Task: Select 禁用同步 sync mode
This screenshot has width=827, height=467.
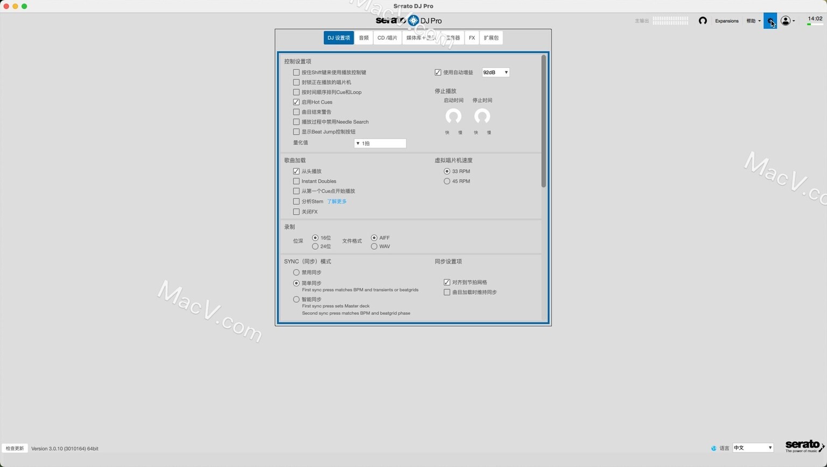Action: pyautogui.click(x=296, y=272)
